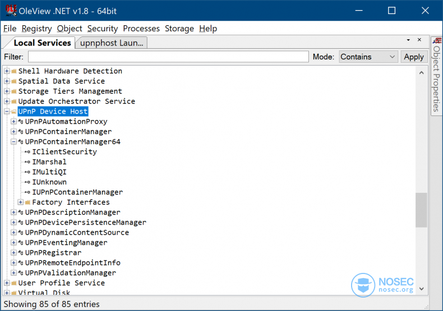Click the IMarshal interface icon
Viewport: 443px width, 311px height.
point(27,162)
